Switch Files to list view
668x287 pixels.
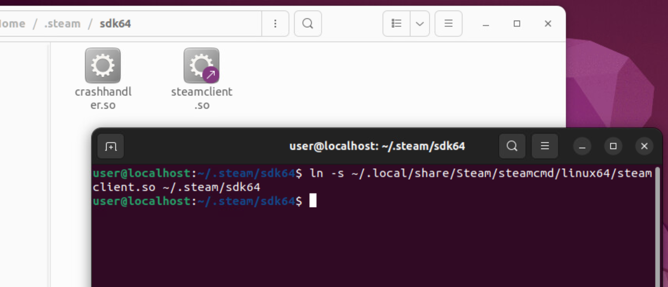[397, 23]
